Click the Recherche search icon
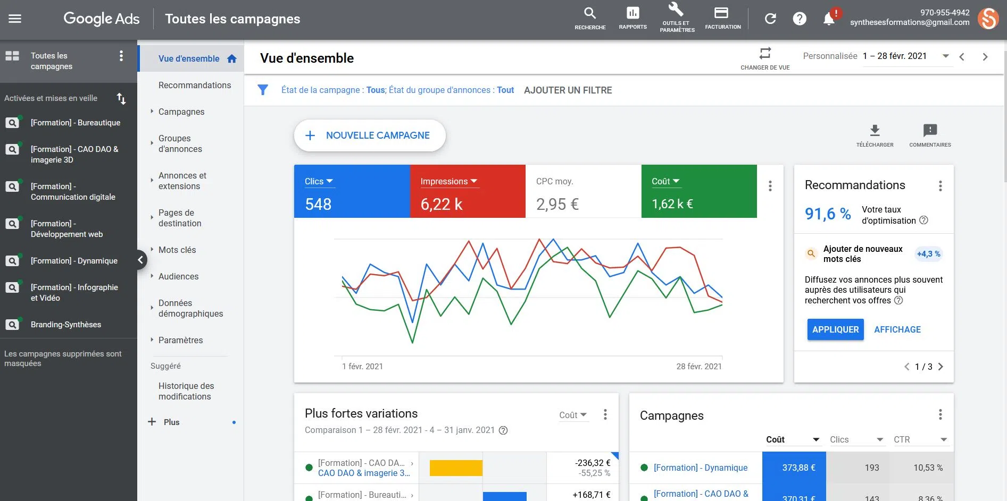The image size is (1007, 501). tap(590, 14)
